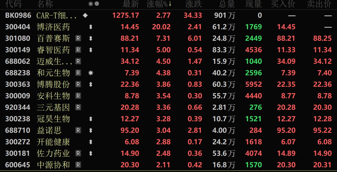337x172 pixels.
Task: Click the up-down arrow icon on the 冠昊生物 row
Action: pyautogui.click(x=91, y=119)
